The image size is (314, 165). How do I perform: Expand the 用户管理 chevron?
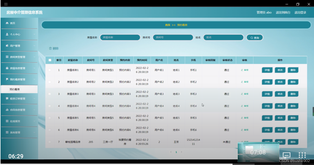[34, 46]
